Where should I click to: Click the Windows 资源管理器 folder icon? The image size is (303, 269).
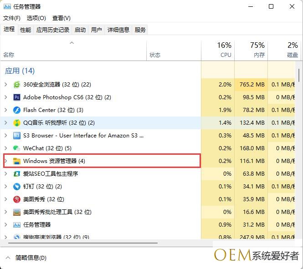coord(17,161)
